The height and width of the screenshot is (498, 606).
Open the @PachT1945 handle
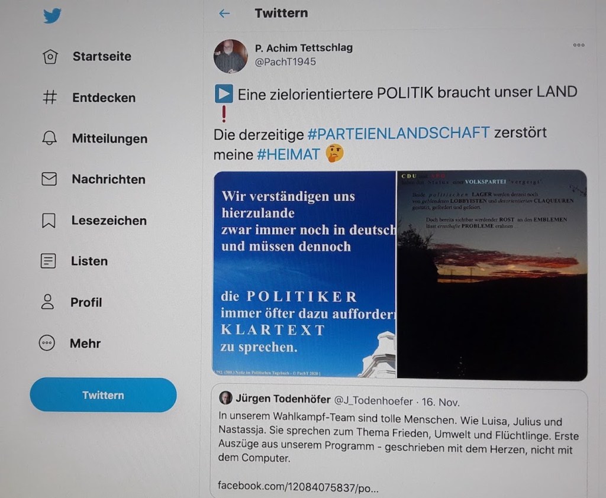pyautogui.click(x=285, y=62)
